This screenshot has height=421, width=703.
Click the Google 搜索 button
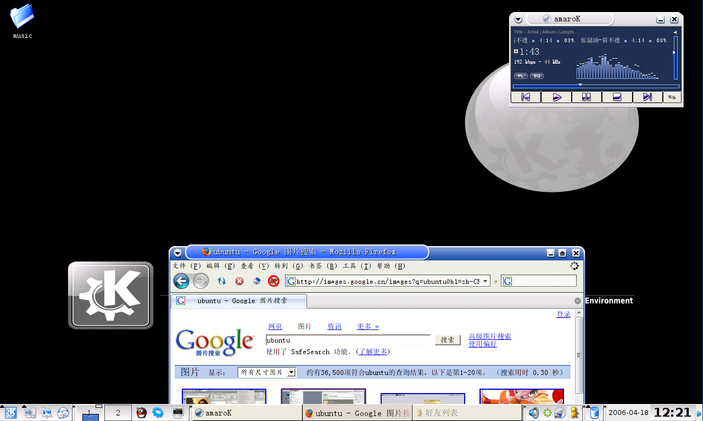point(448,340)
